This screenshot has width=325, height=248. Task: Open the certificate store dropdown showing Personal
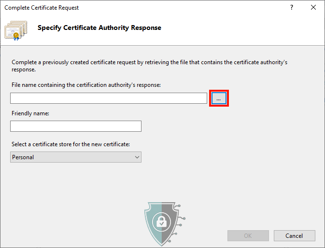click(x=75, y=157)
